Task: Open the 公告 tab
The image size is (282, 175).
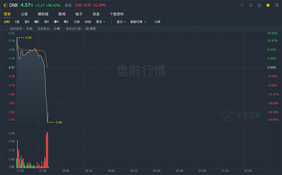Action: [24, 14]
